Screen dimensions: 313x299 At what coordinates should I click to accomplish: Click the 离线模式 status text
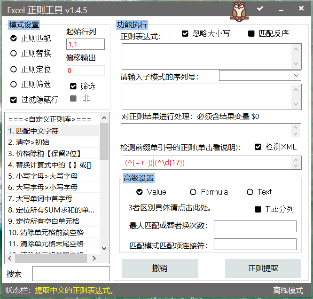pyautogui.click(x=288, y=290)
